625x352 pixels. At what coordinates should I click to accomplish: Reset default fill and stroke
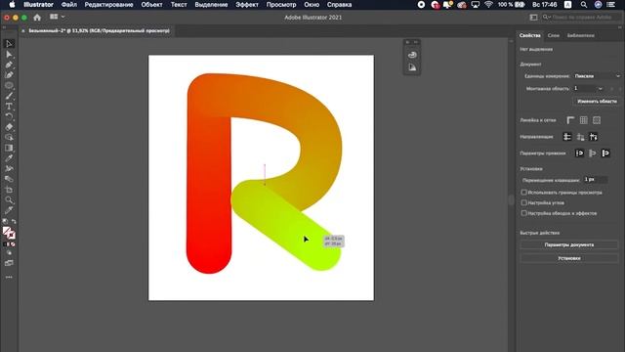click(x=5, y=222)
